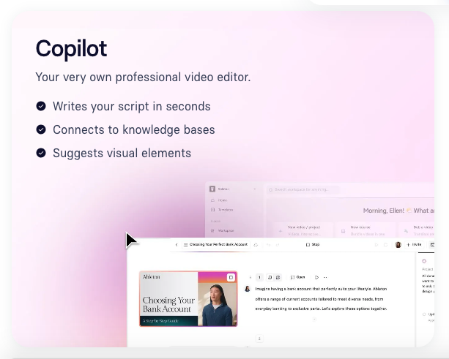Click the search workspace input field
The image size is (449, 359).
303,190
